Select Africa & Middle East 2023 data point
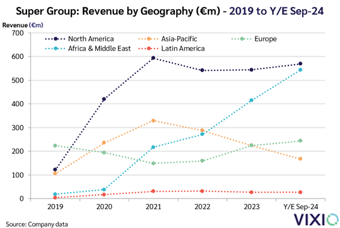Screen dimensions: 340x228 [x=251, y=100]
